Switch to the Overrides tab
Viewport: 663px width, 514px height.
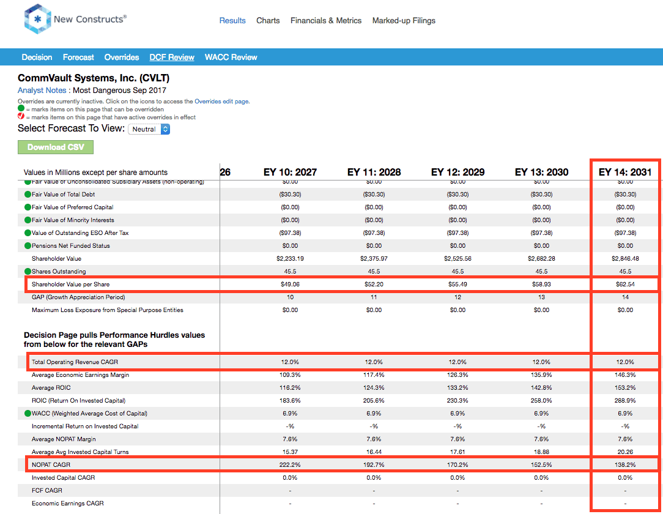pyautogui.click(x=122, y=57)
